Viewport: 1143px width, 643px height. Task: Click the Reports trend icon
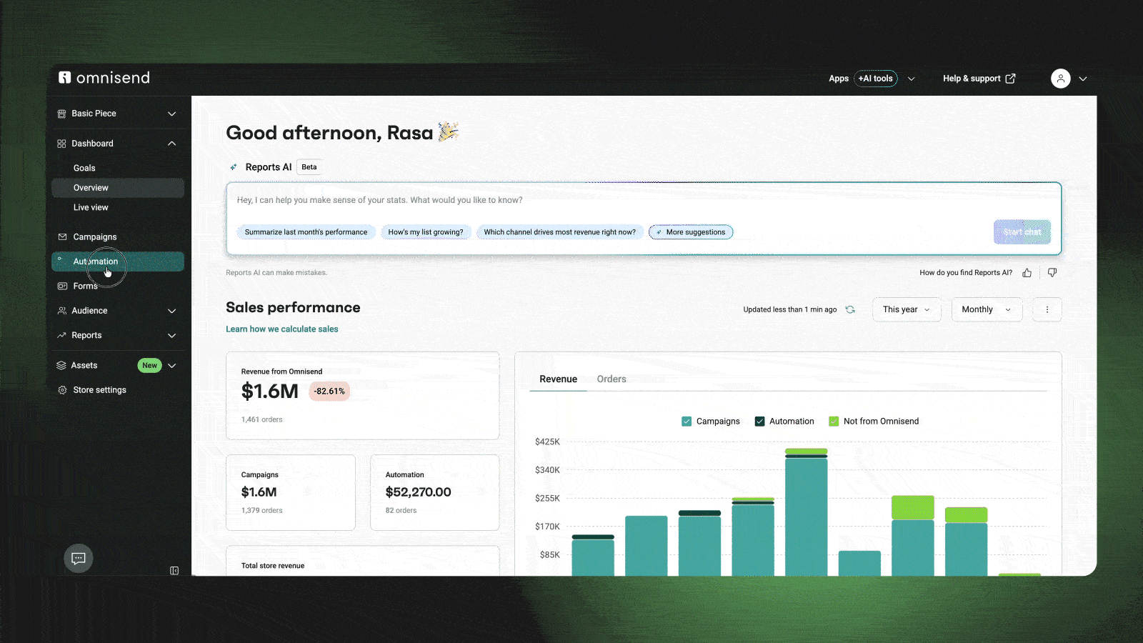(62, 335)
